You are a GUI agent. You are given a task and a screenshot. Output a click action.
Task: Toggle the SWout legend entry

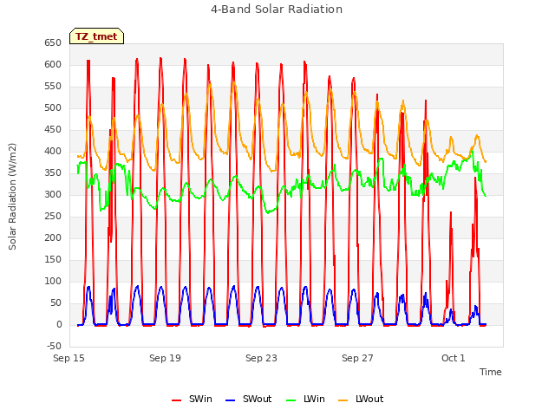click(x=249, y=399)
